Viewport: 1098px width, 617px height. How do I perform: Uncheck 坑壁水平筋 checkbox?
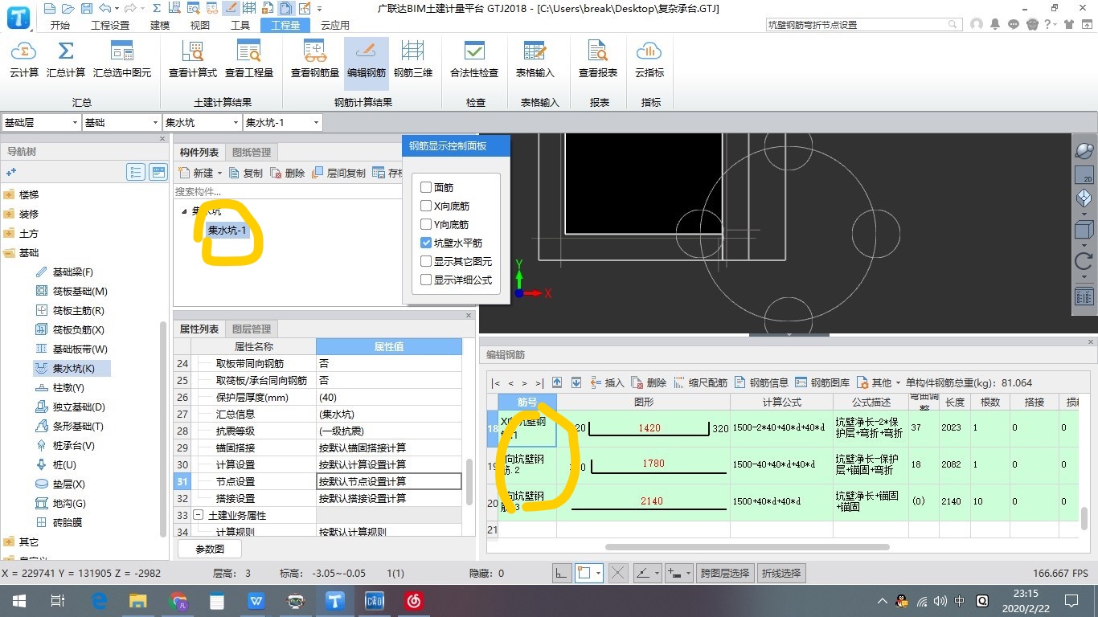426,243
